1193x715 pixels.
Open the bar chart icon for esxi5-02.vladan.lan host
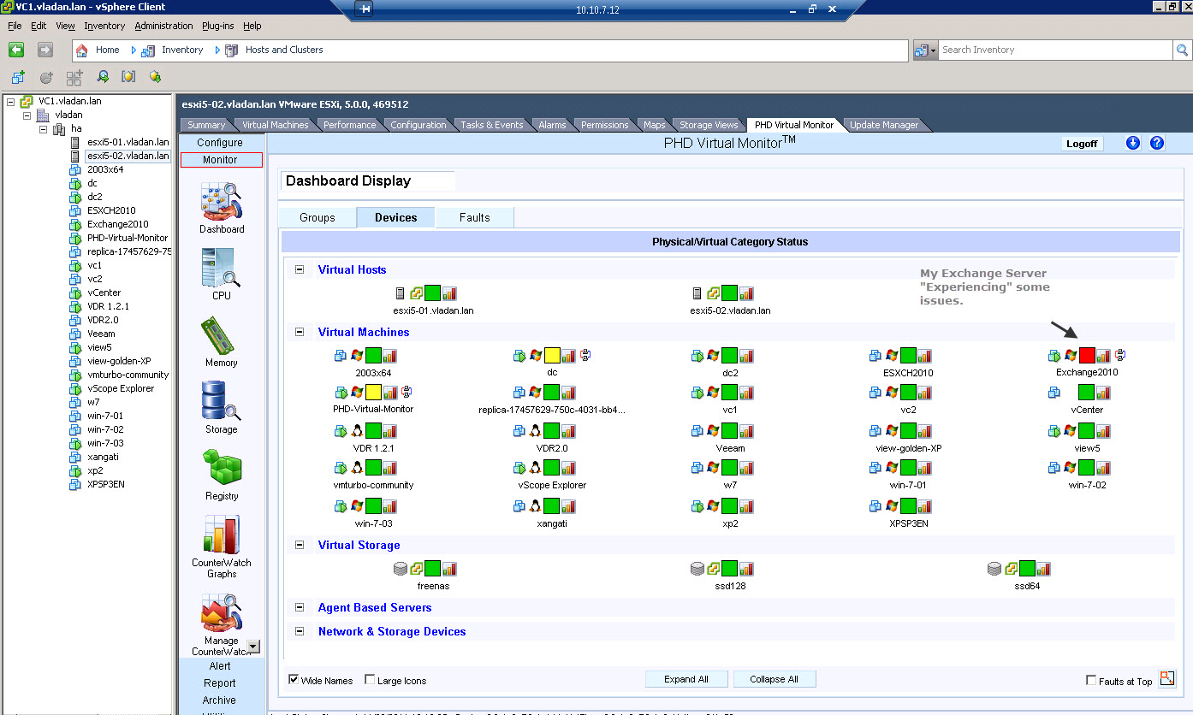pyautogui.click(x=746, y=293)
